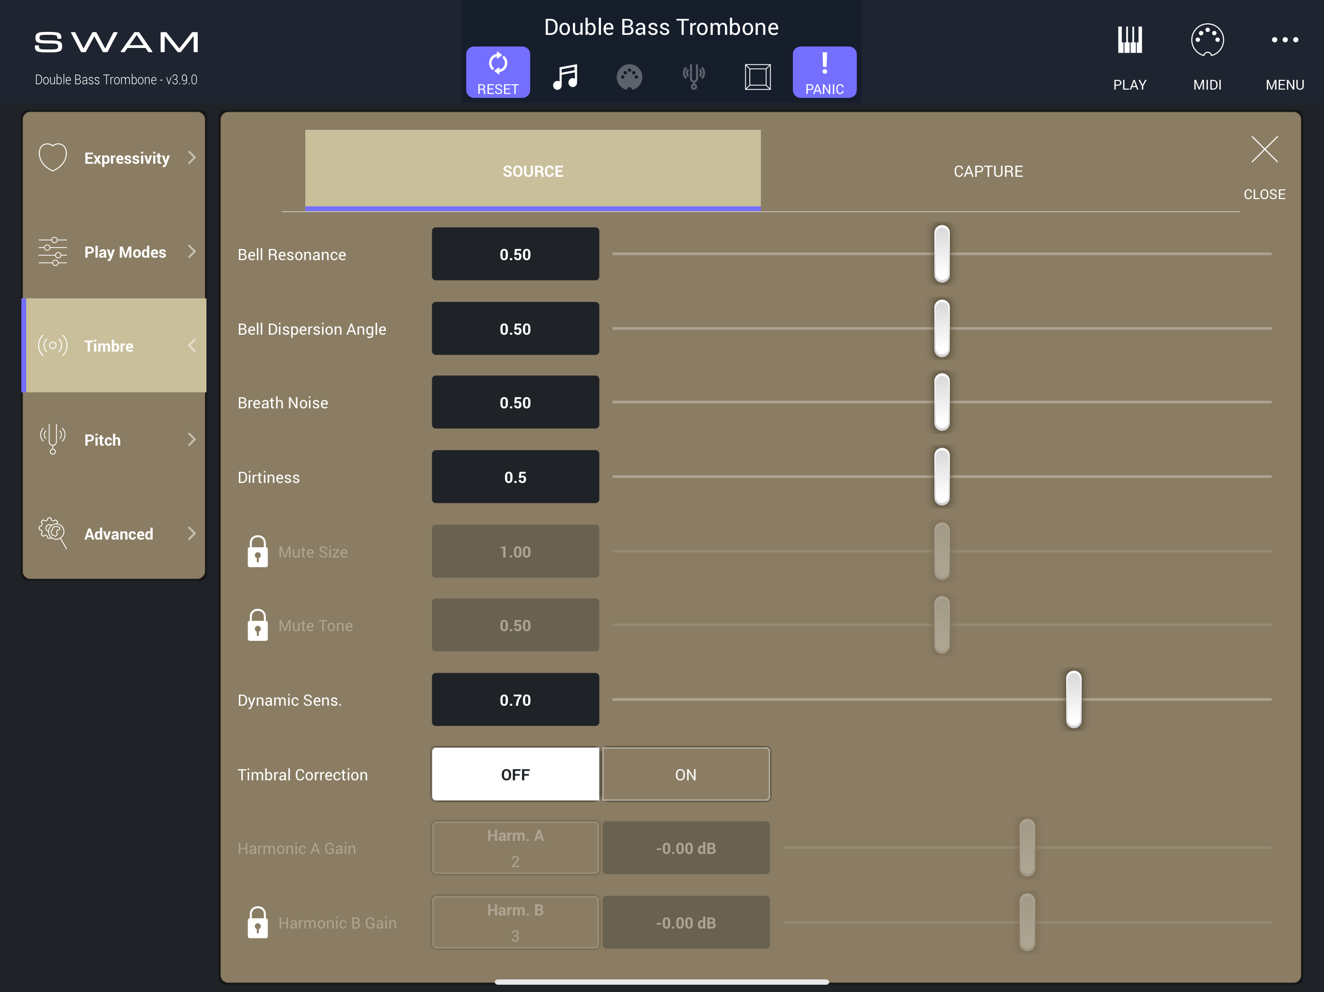Click the Breath Noise value field

pyautogui.click(x=515, y=402)
